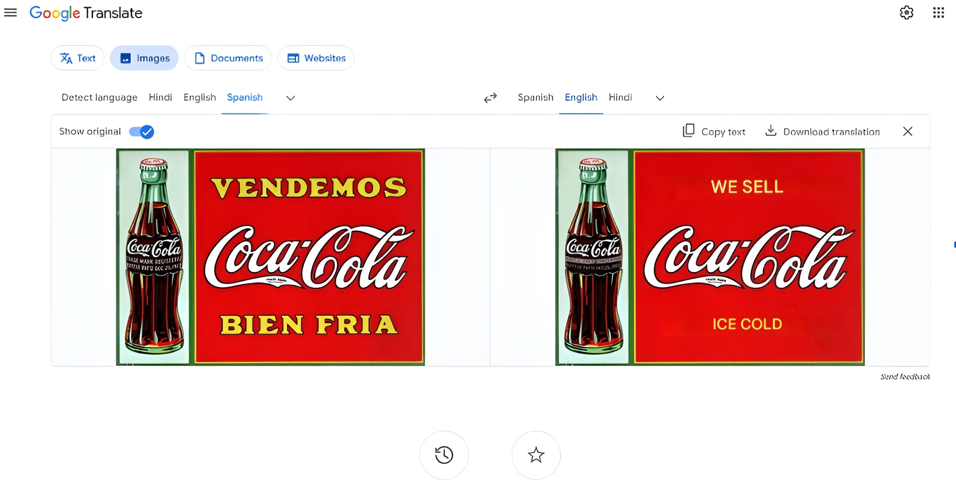This screenshot has height=485, width=956.
Task: Click Download translation button
Action: (822, 131)
